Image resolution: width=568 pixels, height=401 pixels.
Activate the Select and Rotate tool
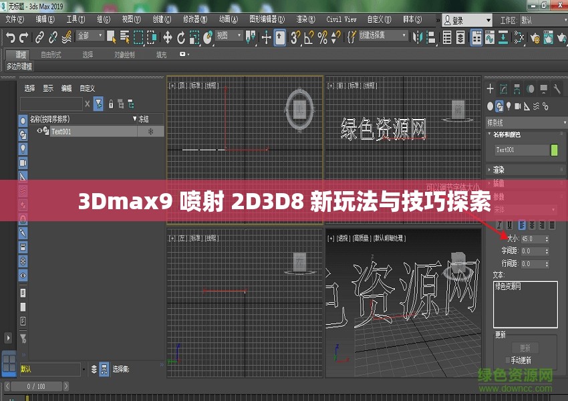point(181,37)
